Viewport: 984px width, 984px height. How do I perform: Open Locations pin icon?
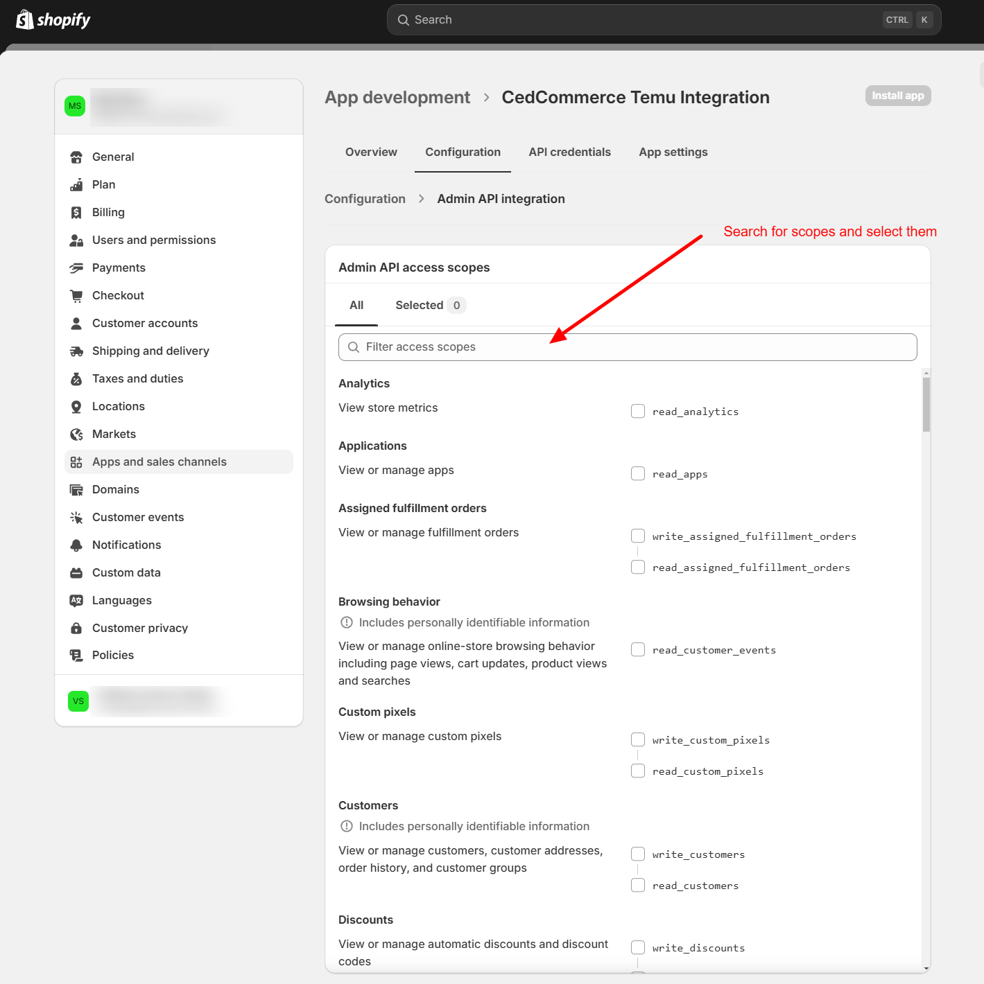76,407
